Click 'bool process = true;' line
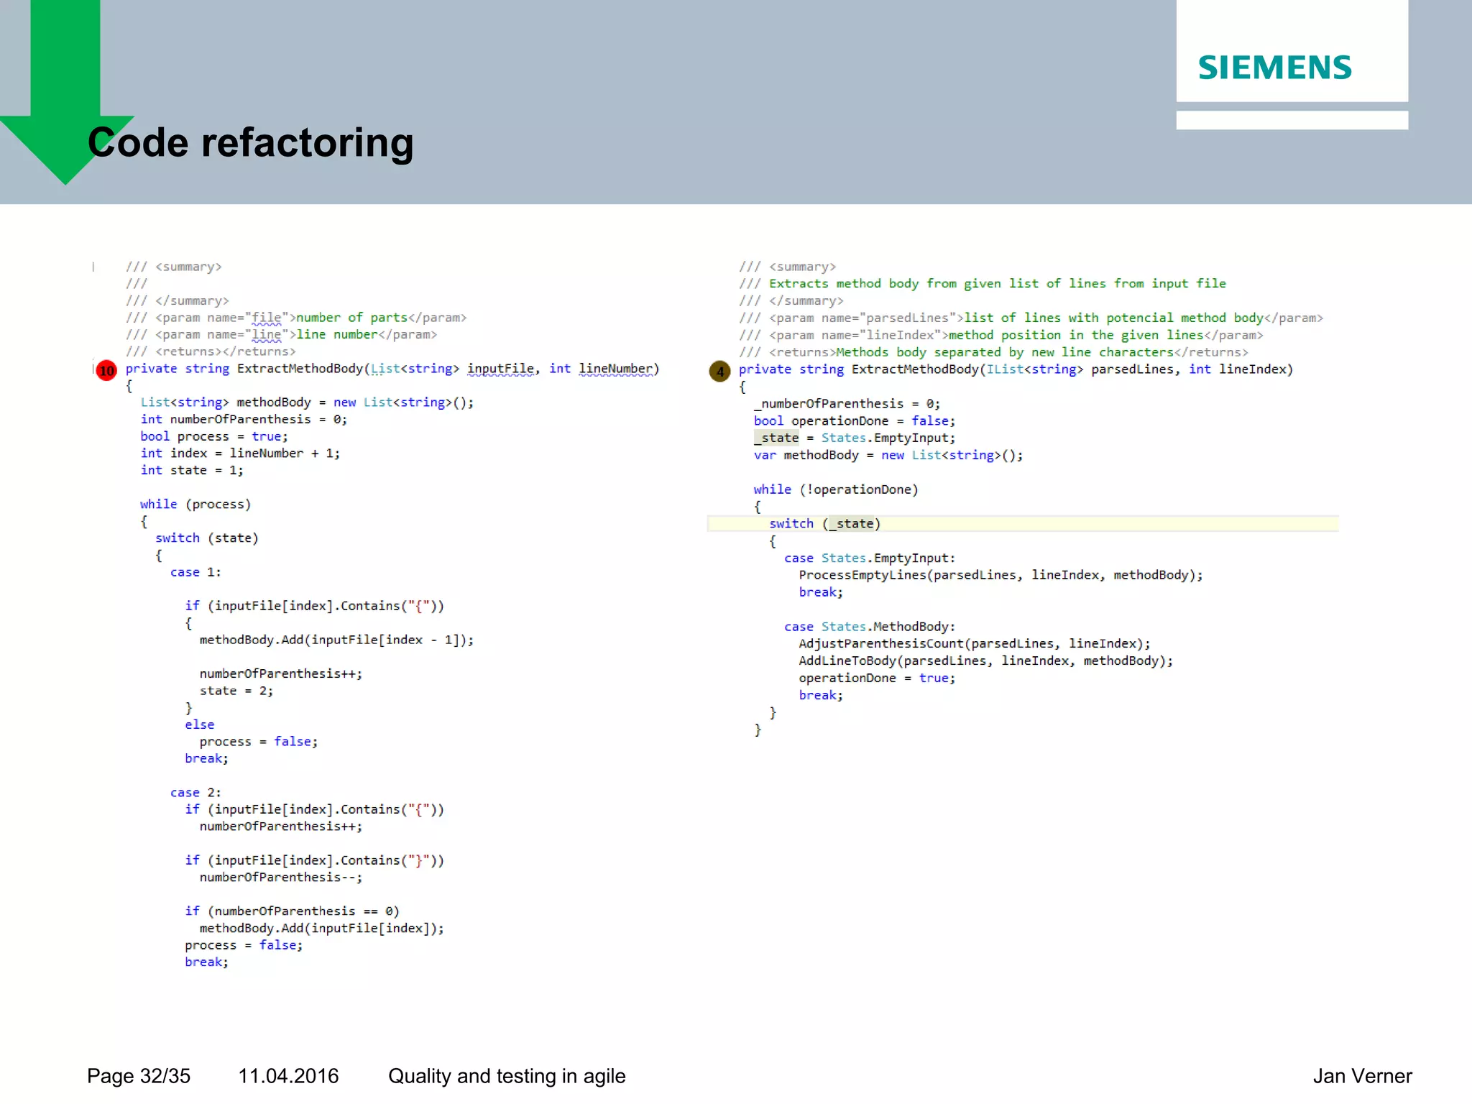Viewport: 1472px width, 1104px height. pos(214,436)
